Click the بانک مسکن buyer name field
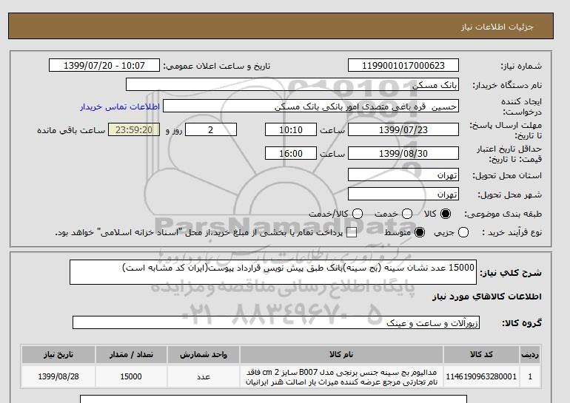570x403 pixels. [x=292, y=84]
